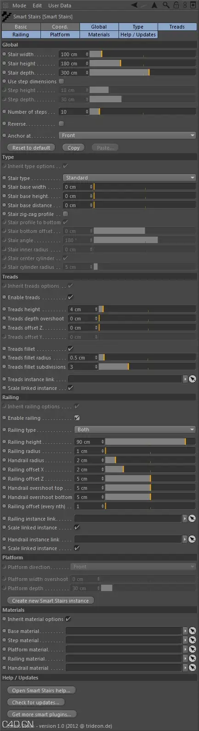Uncheck Inherit material options
The height and width of the screenshot is (731, 199).
pos(68,619)
